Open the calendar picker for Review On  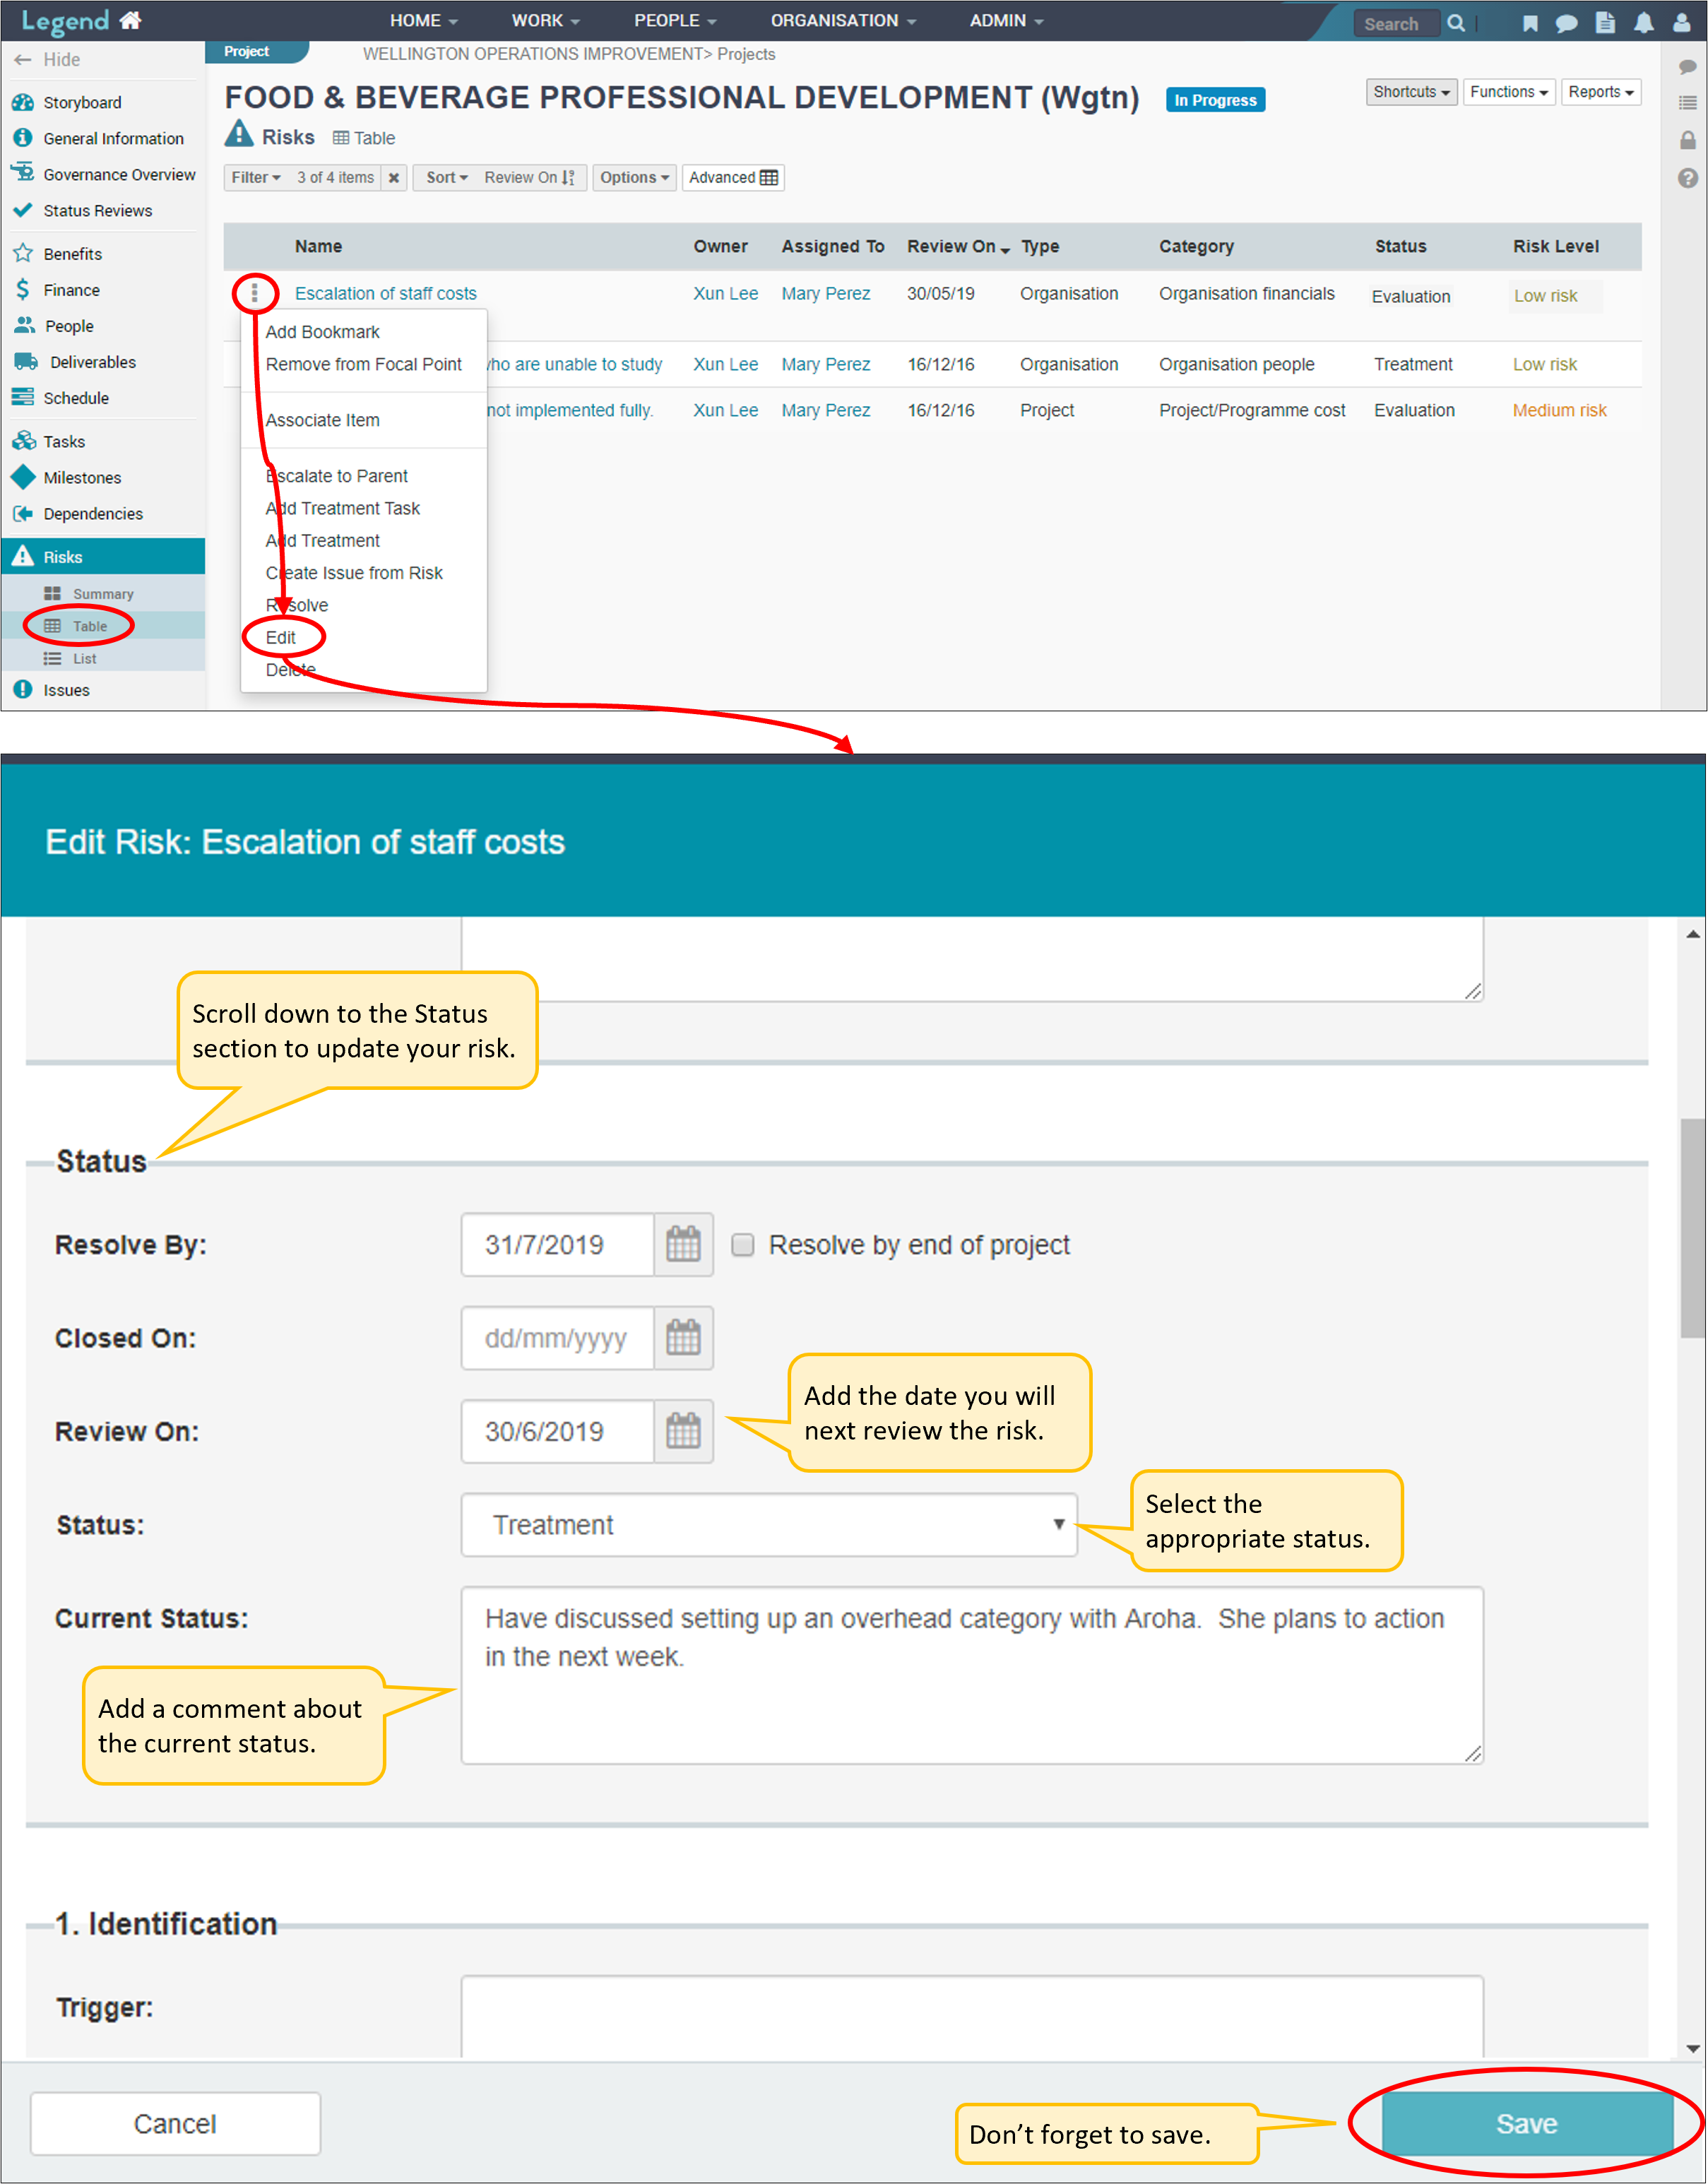683,1431
